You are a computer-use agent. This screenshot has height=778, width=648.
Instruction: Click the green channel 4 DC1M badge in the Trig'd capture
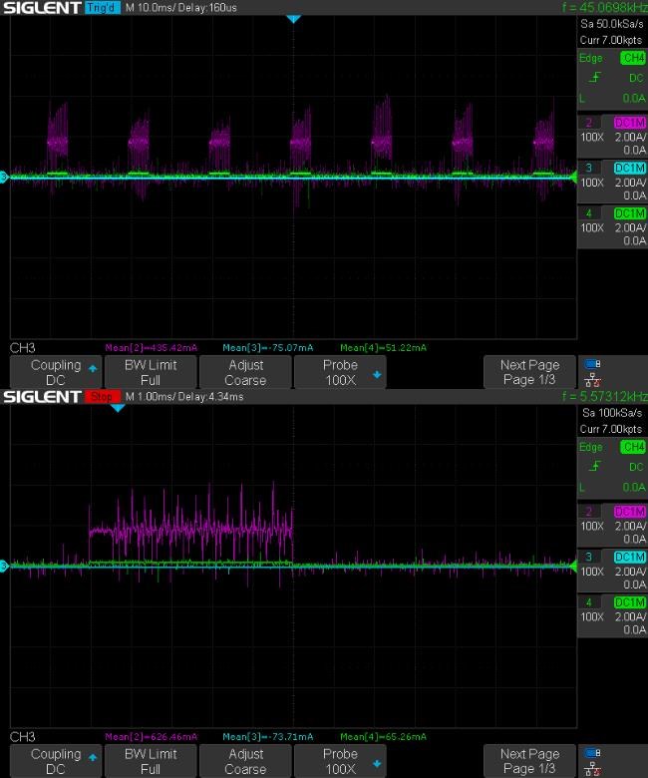[x=630, y=213]
